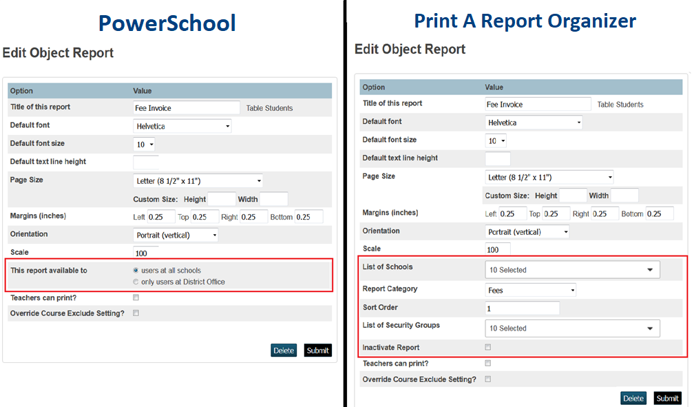
Task: Click the Scale field showing 100
Action: point(145,253)
